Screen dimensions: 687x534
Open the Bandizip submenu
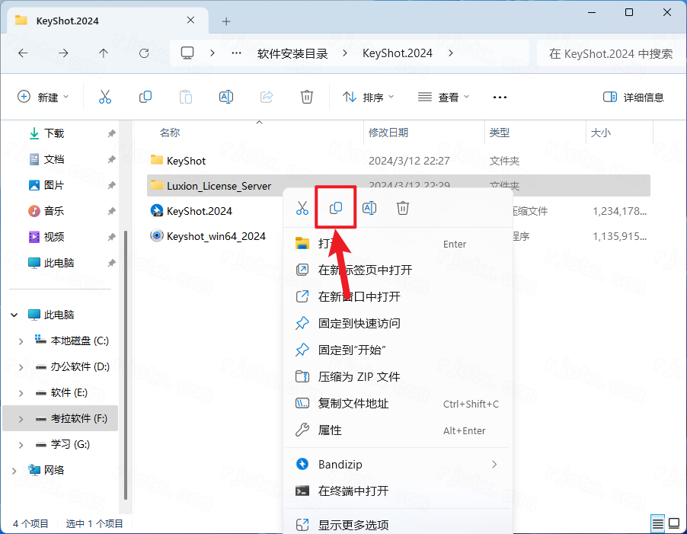point(398,465)
